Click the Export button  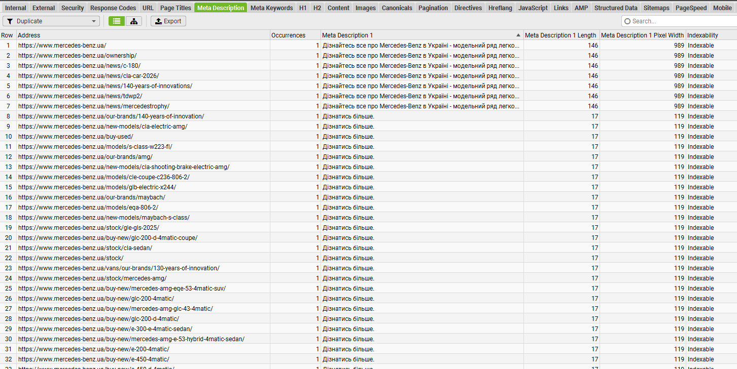tap(168, 21)
